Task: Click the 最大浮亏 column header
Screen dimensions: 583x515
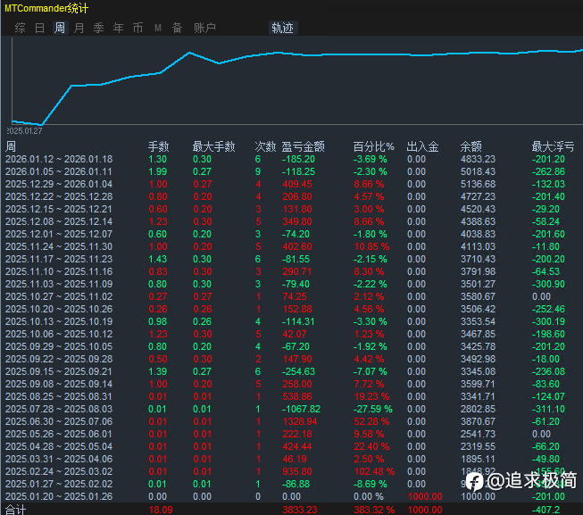Action: 553,146
